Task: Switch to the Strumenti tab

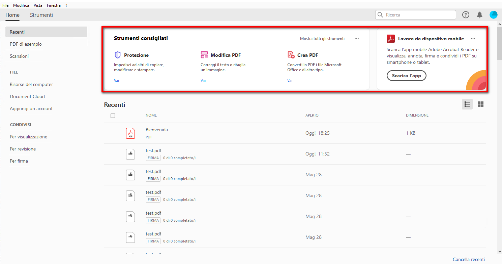Action: tap(41, 15)
